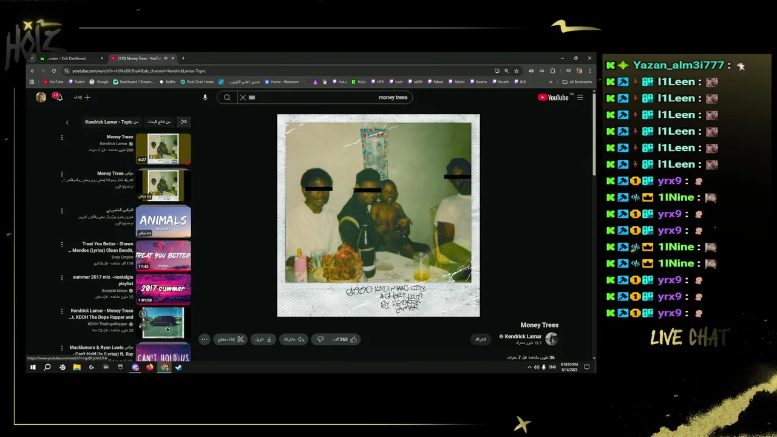Screen dimensions: 777x437
Task: Open the KDOH Money Trees video thumbnail
Action: 163,323
